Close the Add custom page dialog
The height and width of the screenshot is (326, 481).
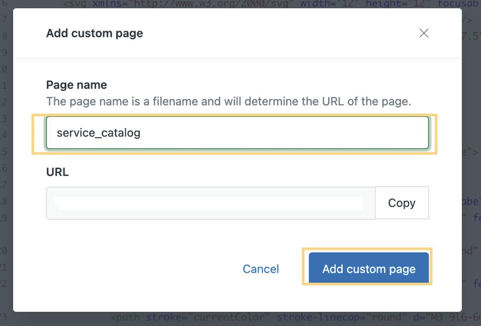pyautogui.click(x=424, y=33)
